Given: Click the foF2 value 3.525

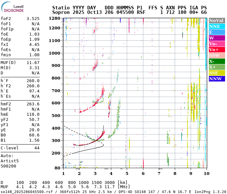Looking at the screenshot, I should (33, 19).
